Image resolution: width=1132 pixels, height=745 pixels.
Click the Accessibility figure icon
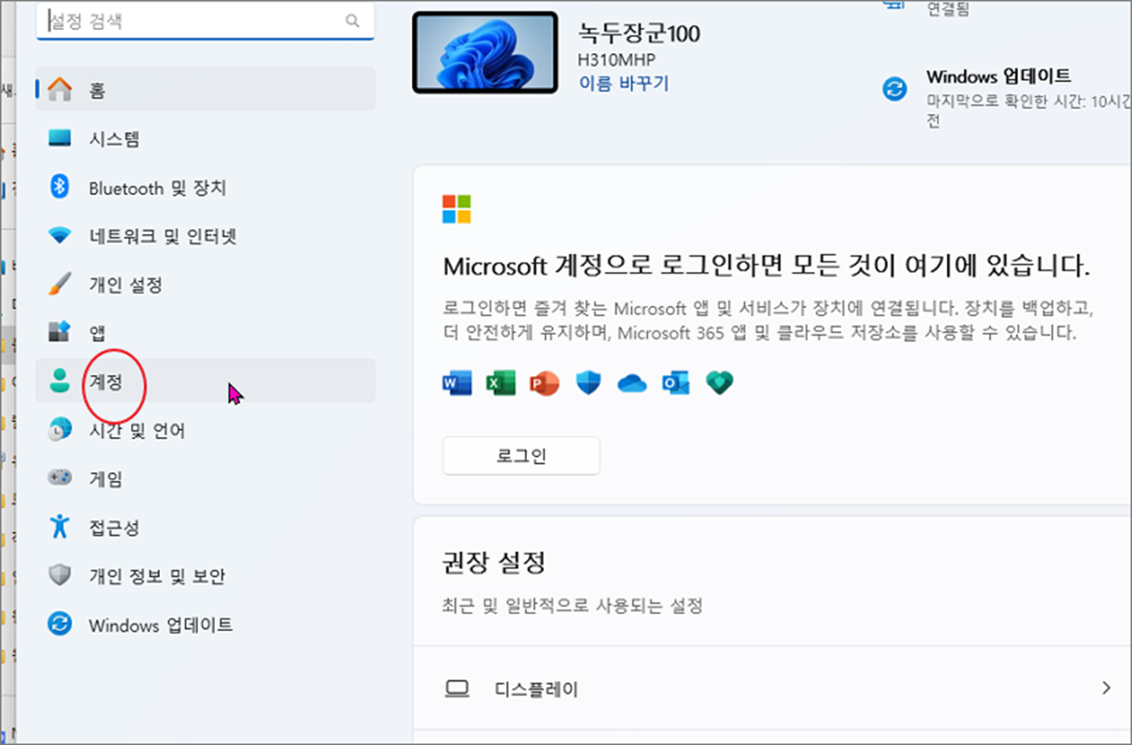tap(60, 526)
